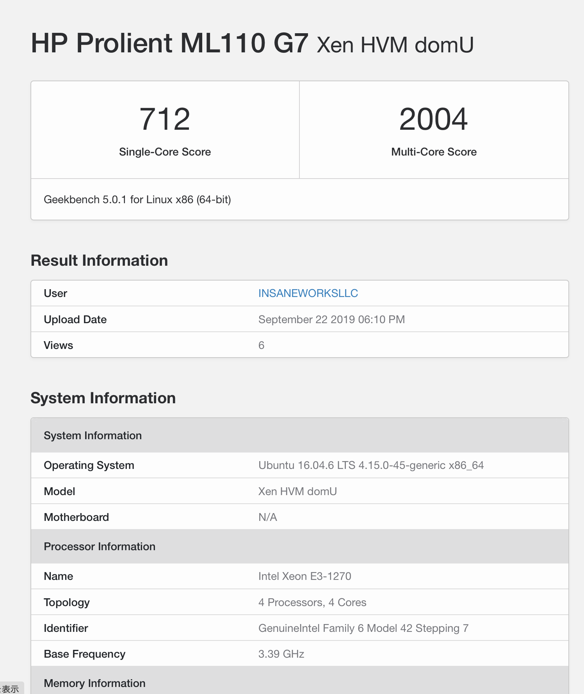Click the 表示 label at the bottom-left corner
Image resolution: width=584 pixels, height=694 pixels.
(x=10, y=689)
